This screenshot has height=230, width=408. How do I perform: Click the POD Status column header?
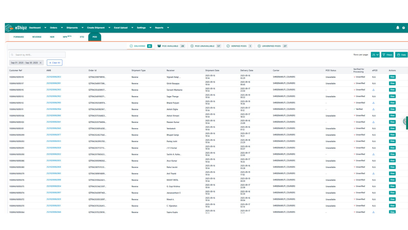pos(331,71)
